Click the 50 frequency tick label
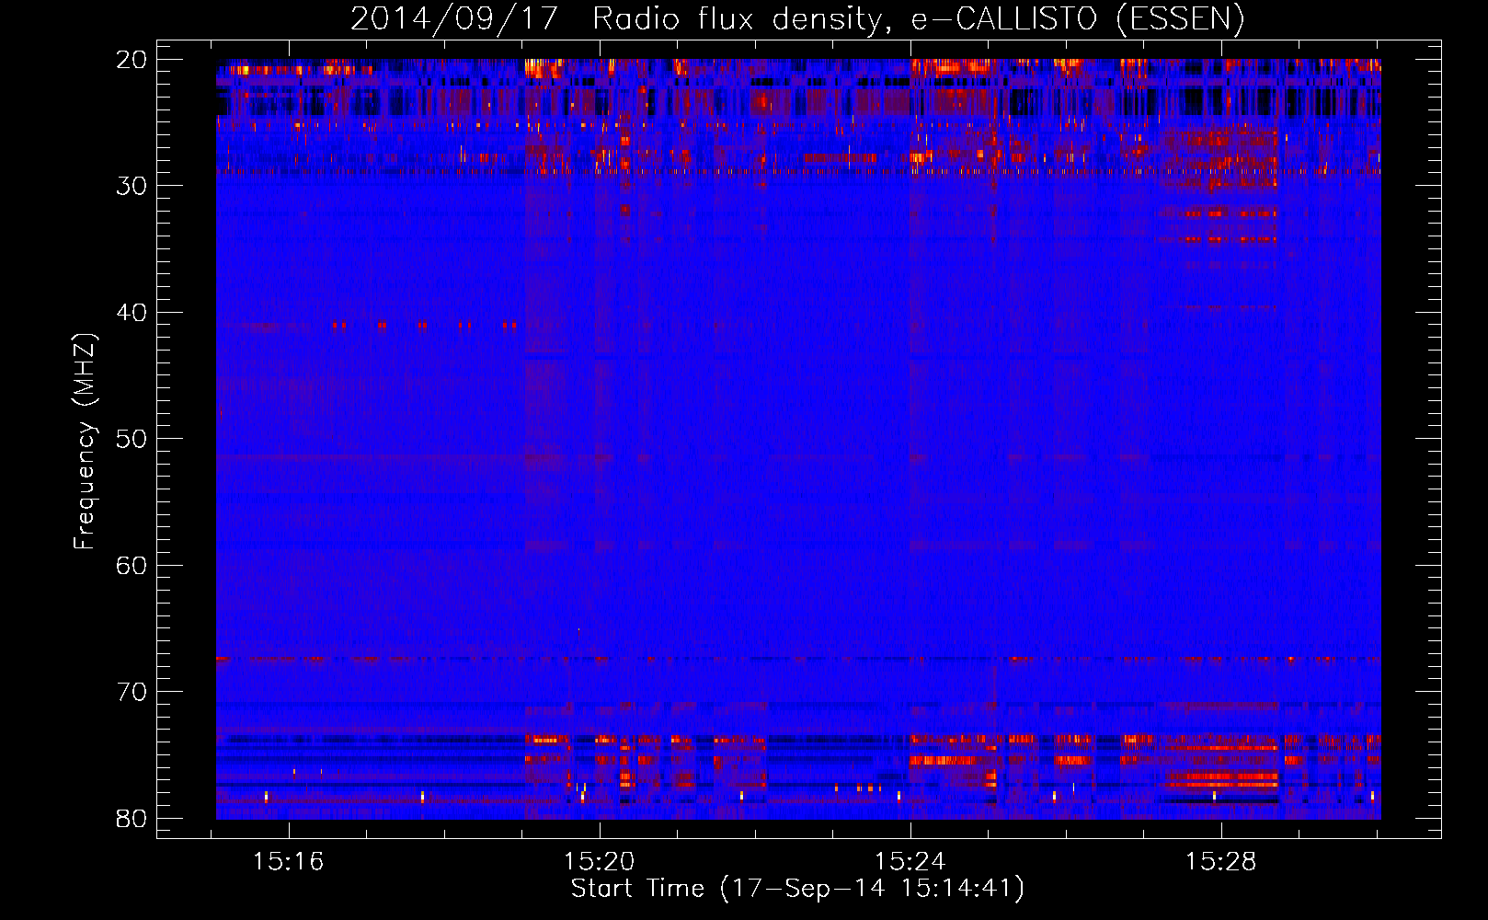The height and width of the screenshot is (920, 1488). coord(132,439)
